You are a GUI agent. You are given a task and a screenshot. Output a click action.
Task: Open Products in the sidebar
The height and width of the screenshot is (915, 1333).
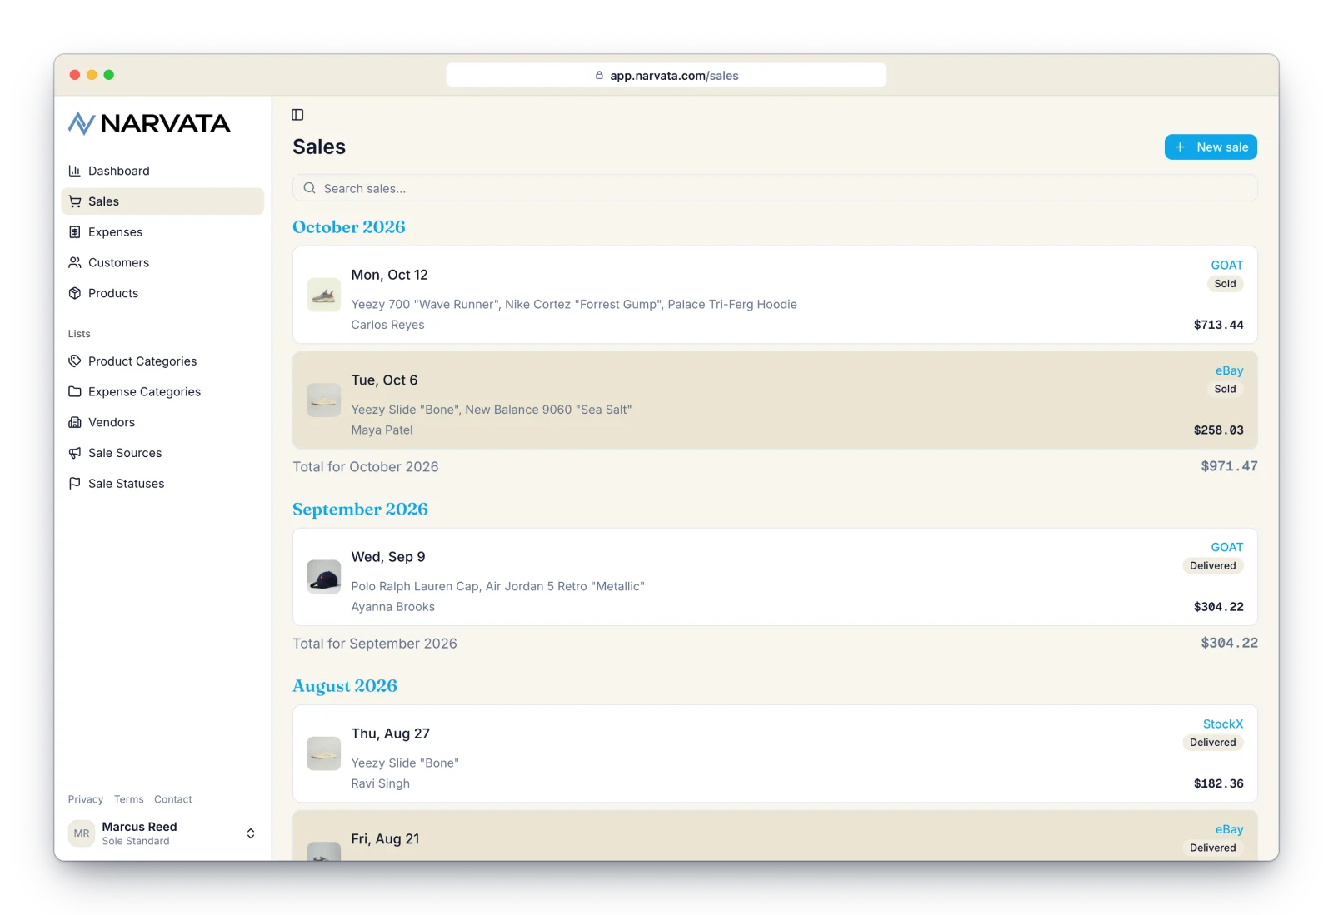[162, 293]
